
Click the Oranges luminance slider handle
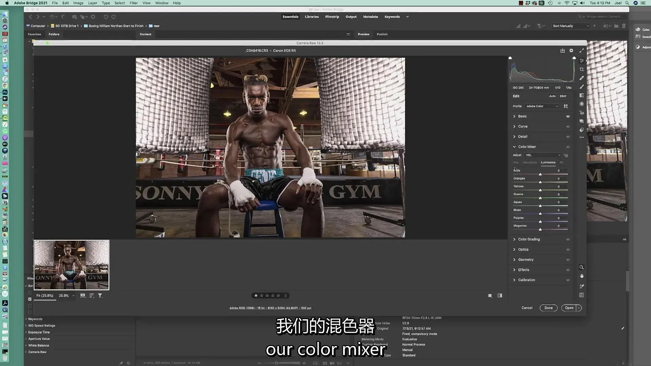(540, 182)
